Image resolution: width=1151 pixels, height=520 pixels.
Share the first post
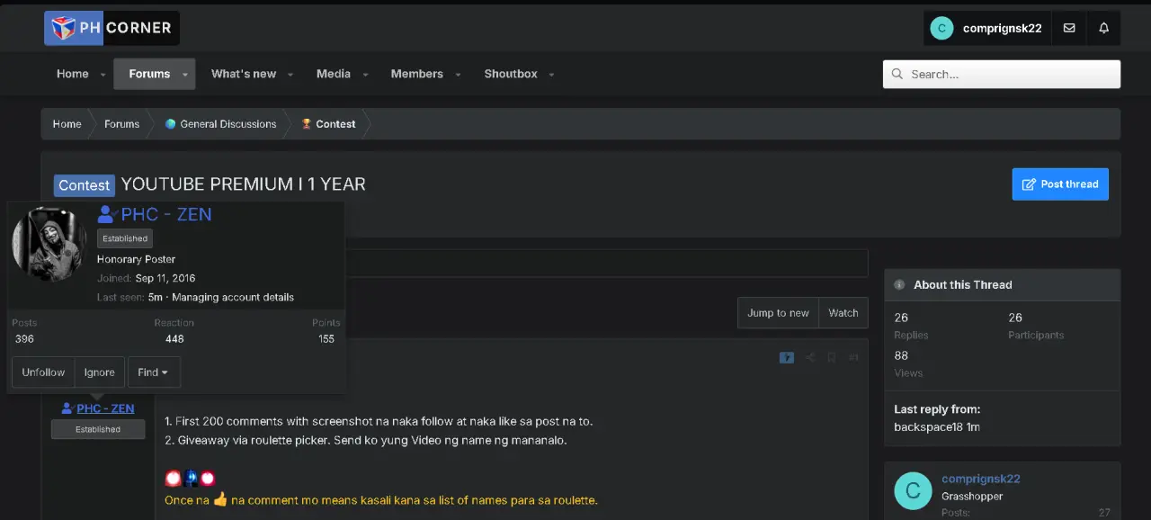(x=810, y=358)
